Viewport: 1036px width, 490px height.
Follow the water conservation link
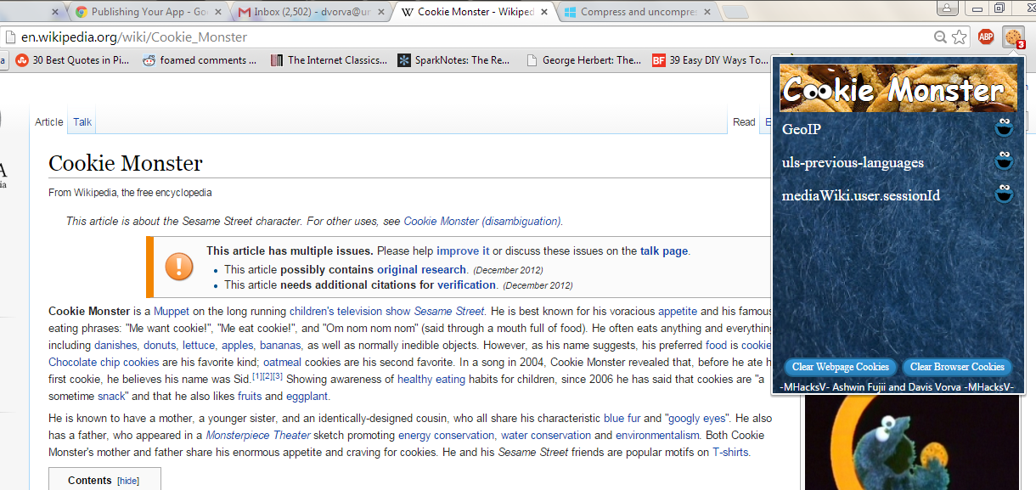(x=545, y=435)
